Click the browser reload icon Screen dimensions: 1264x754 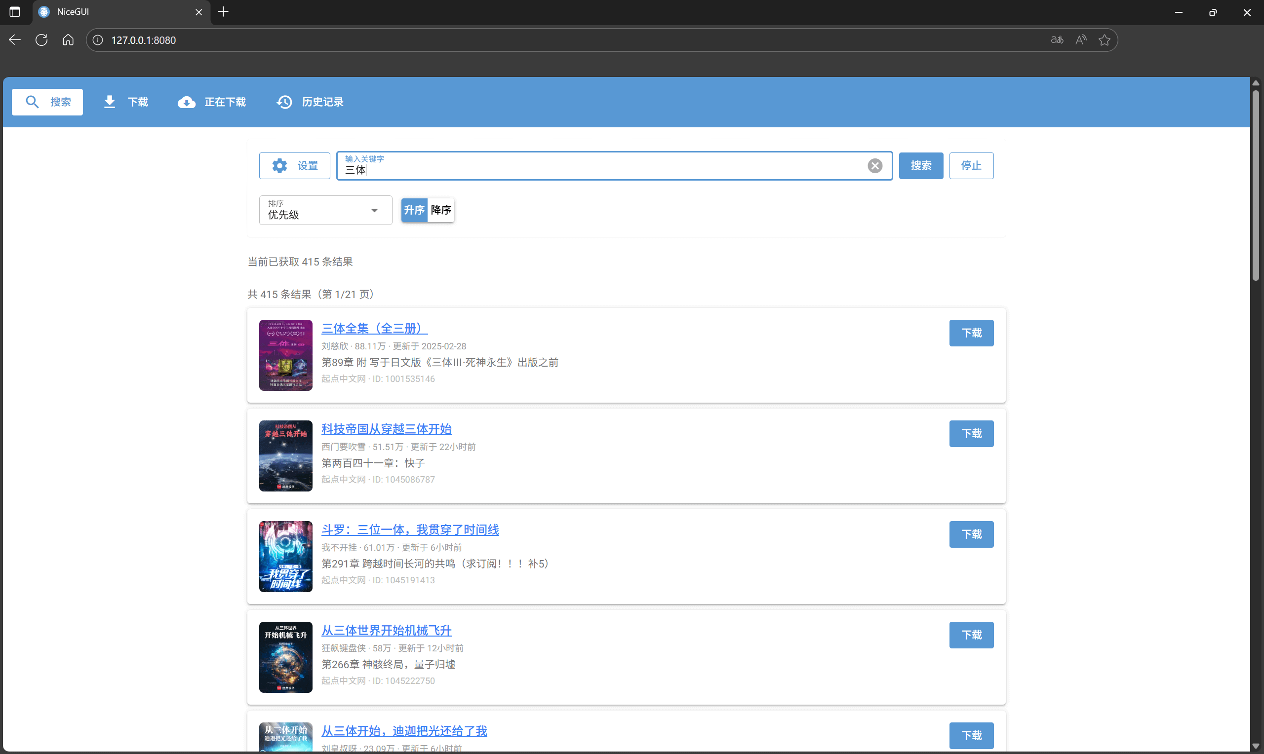[x=41, y=39]
